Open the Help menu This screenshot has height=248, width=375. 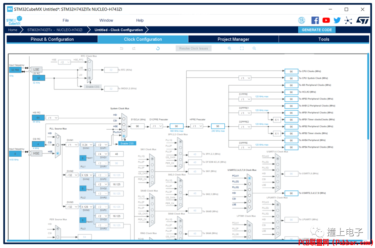click(x=140, y=20)
